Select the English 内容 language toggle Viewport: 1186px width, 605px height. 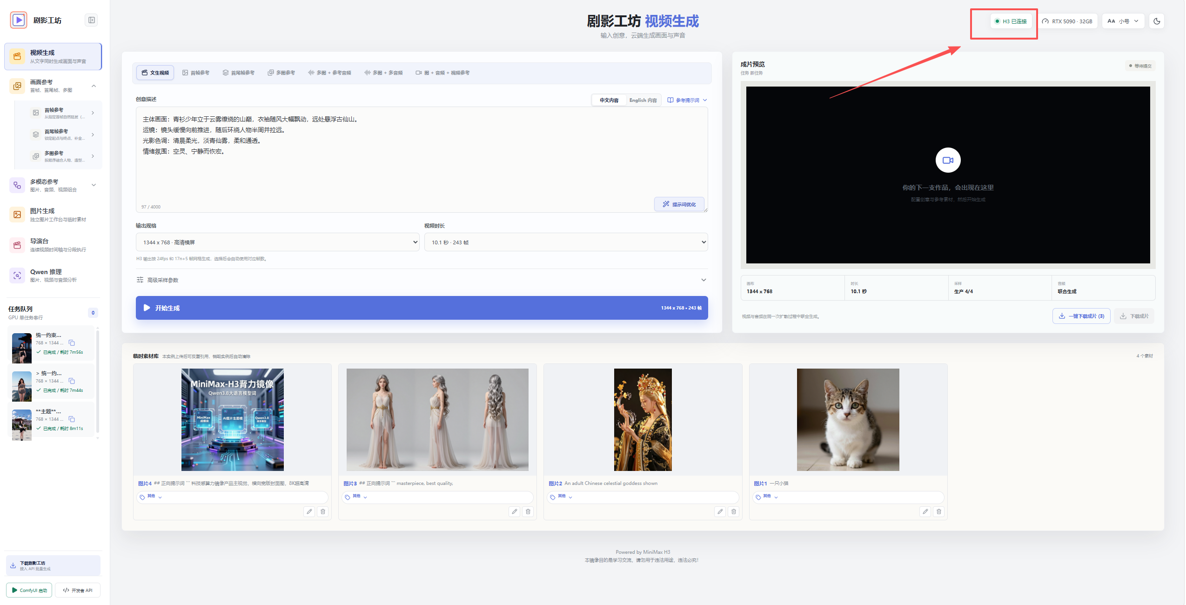tap(643, 100)
